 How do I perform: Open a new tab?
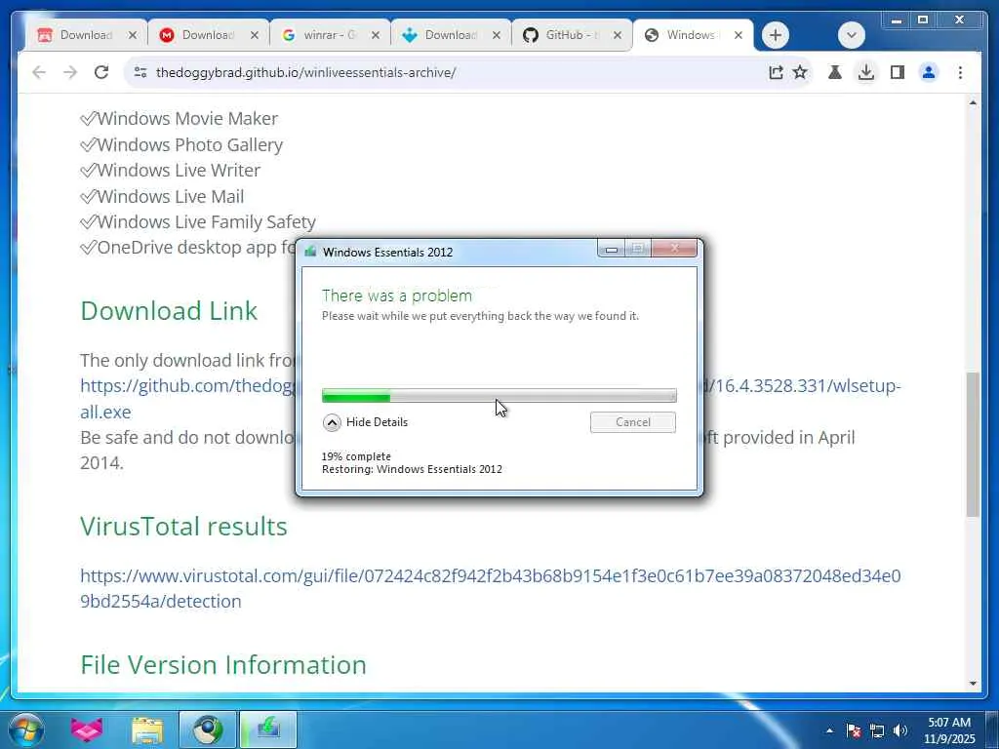[x=776, y=35]
